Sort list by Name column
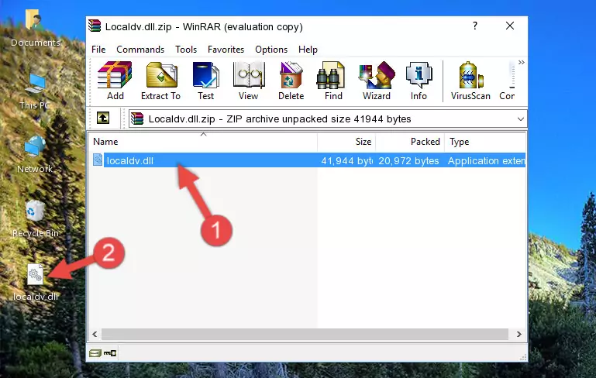Viewport: 596px width, 378px height. (203, 142)
